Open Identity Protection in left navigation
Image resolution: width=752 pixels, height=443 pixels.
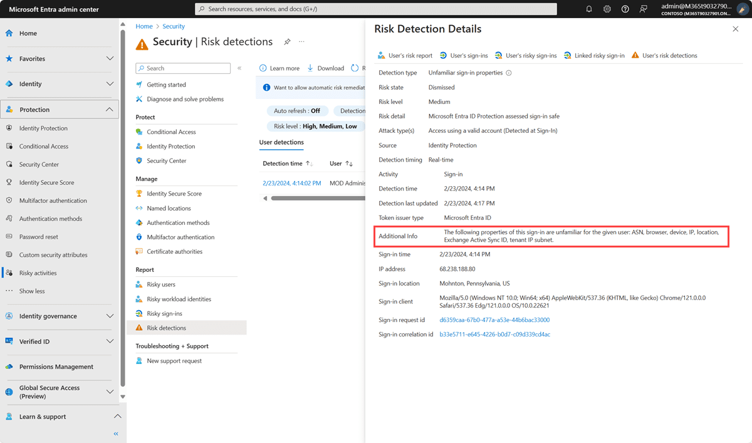(43, 128)
